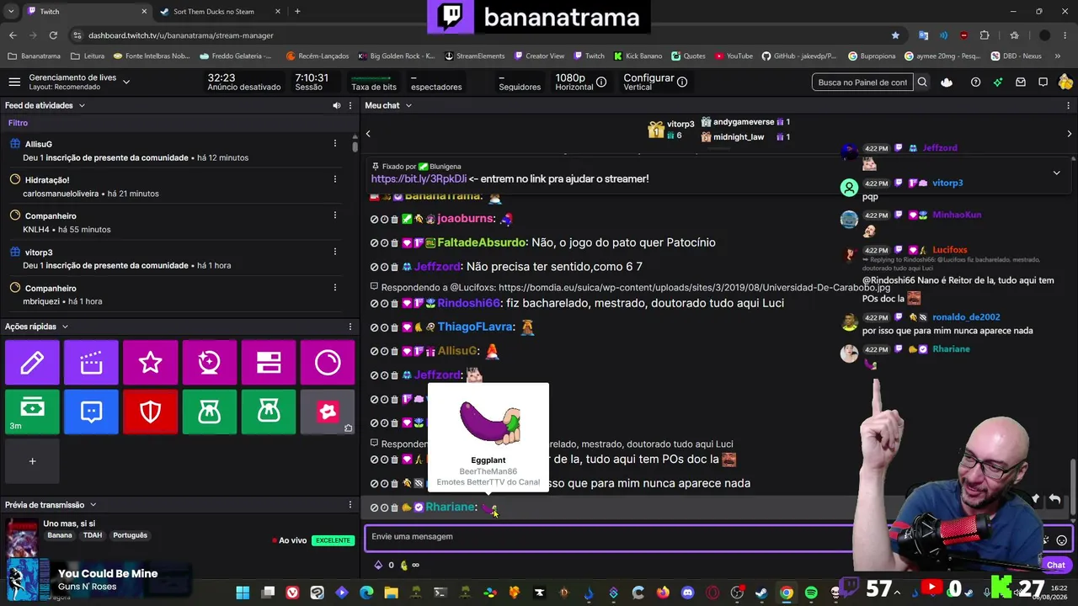Activate the red shield quick action
Viewport: 1078px width, 606px height.
point(151,412)
